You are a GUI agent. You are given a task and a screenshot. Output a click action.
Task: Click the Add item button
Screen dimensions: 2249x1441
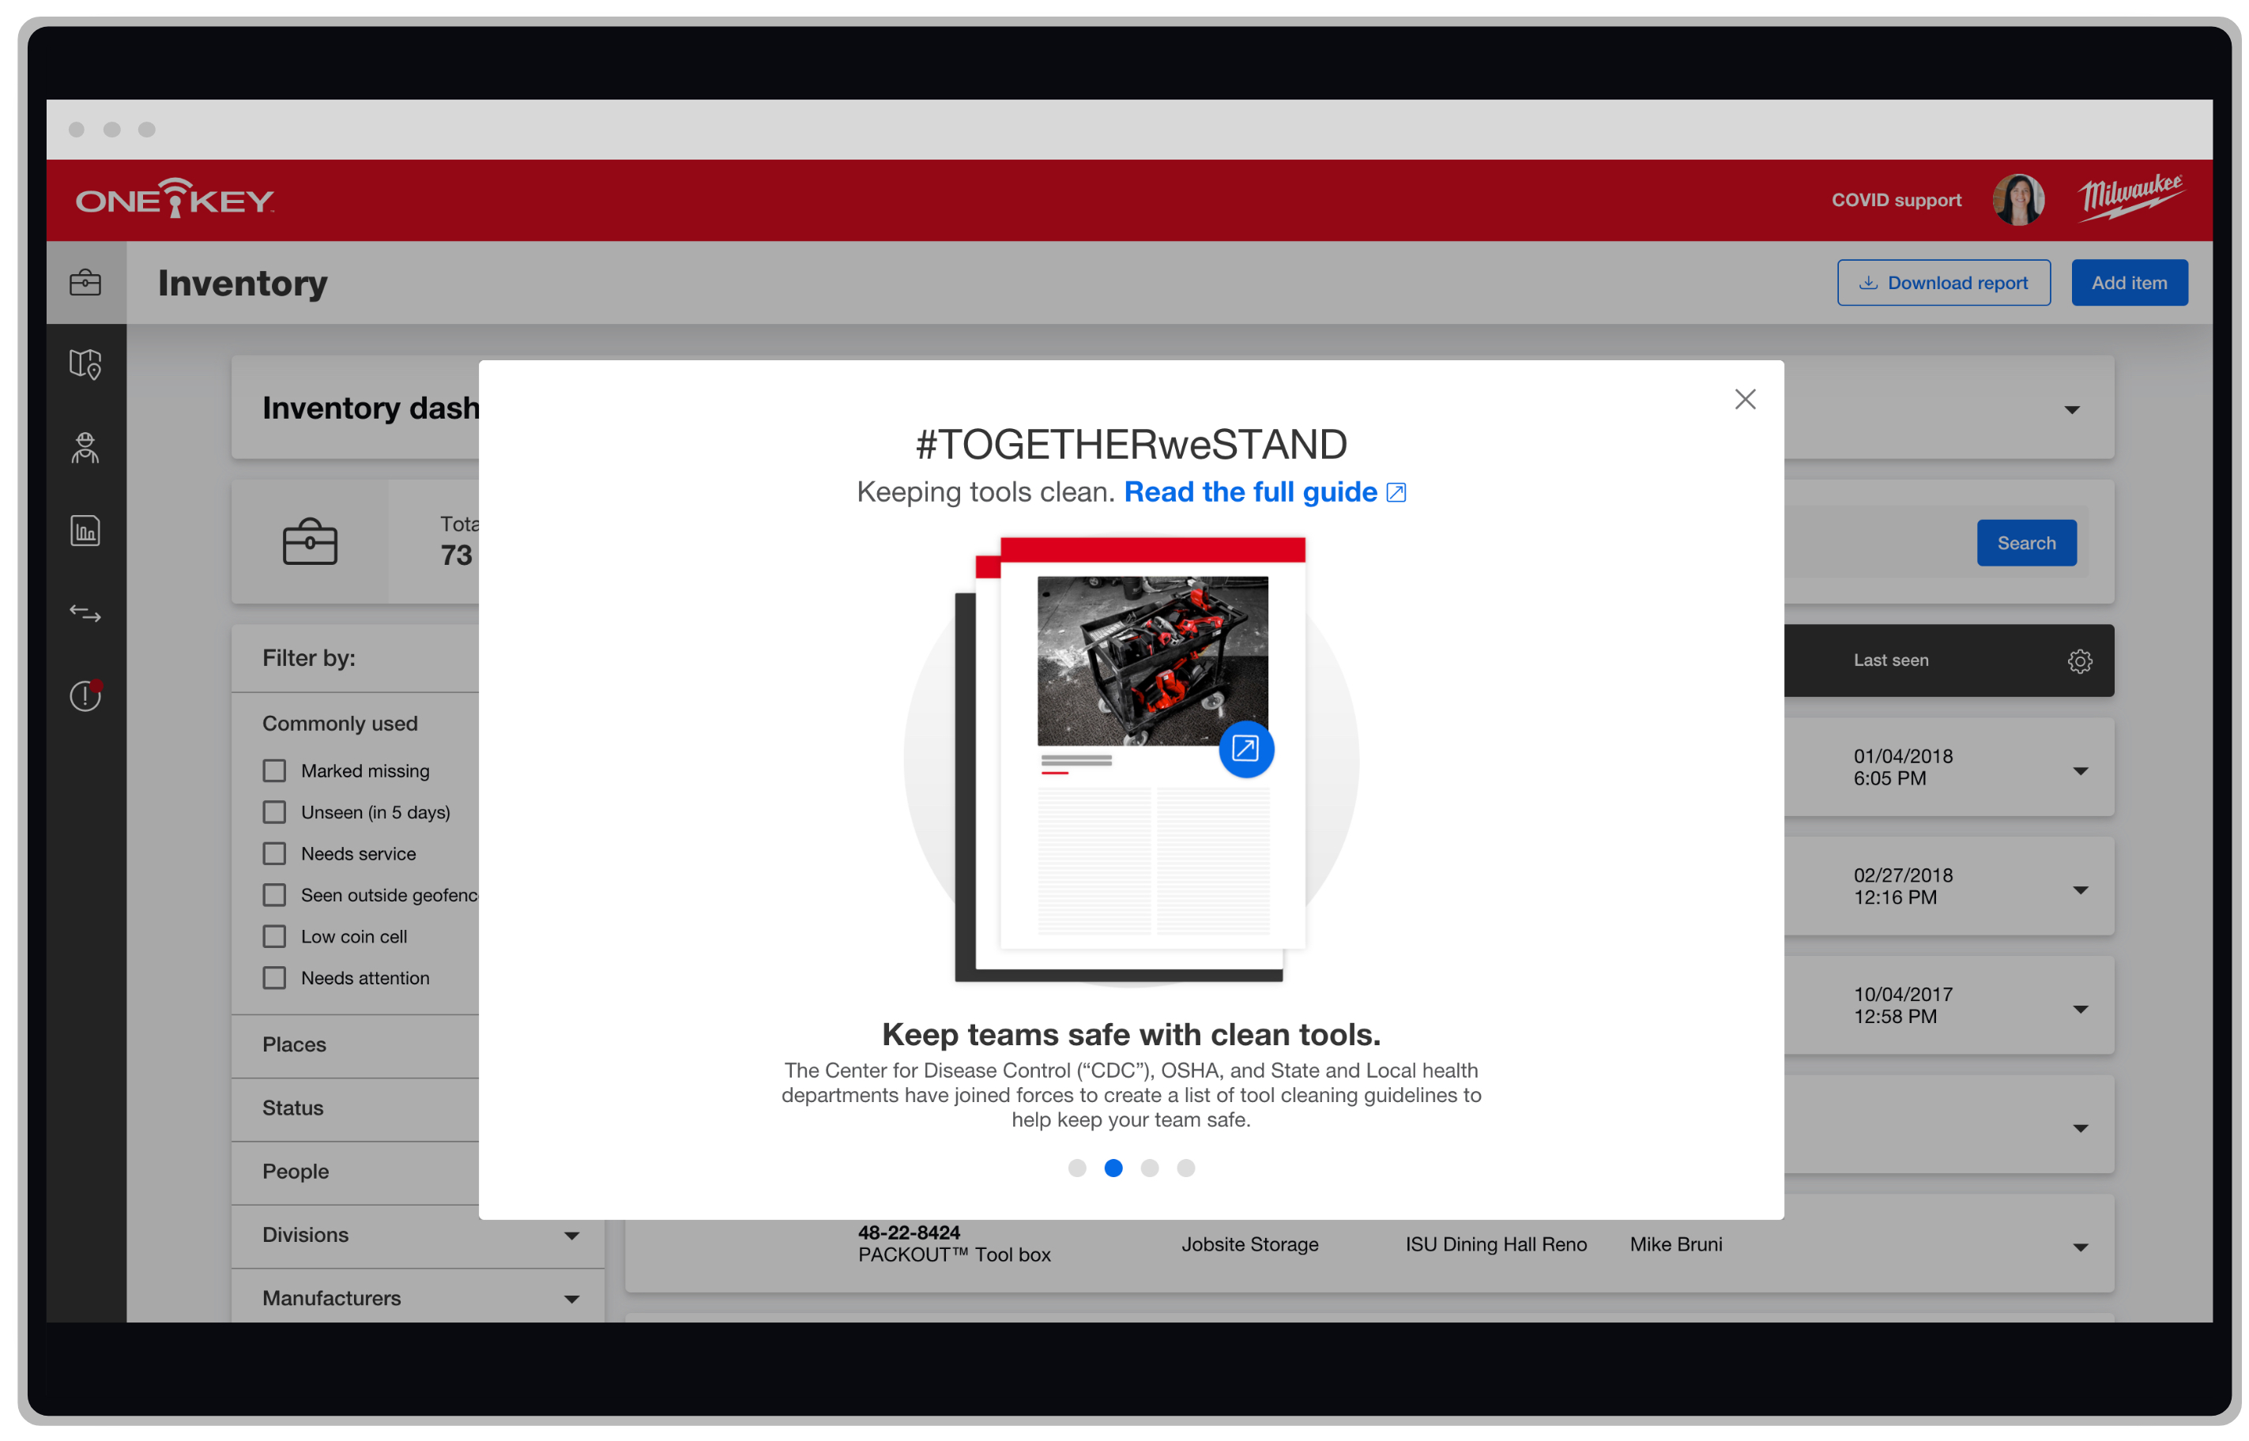pyautogui.click(x=2127, y=282)
